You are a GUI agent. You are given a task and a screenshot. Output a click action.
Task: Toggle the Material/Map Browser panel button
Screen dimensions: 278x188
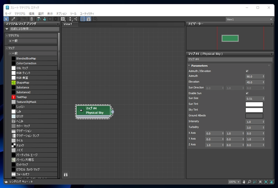(x=83, y=19)
